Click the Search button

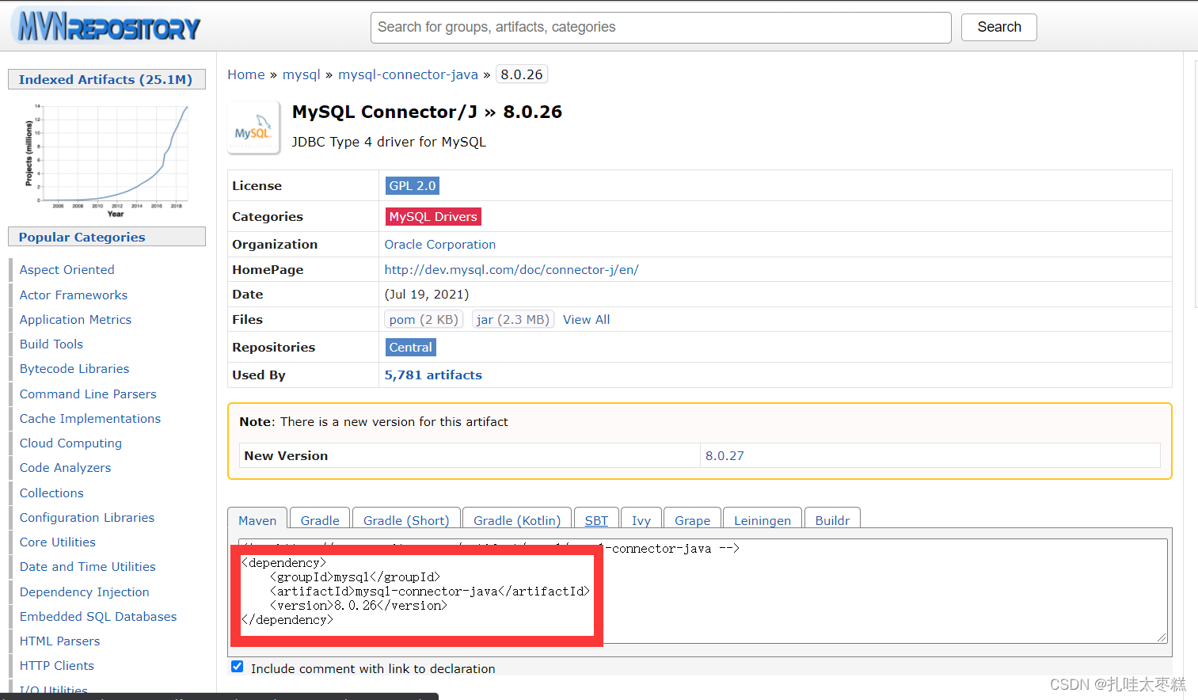(x=998, y=27)
